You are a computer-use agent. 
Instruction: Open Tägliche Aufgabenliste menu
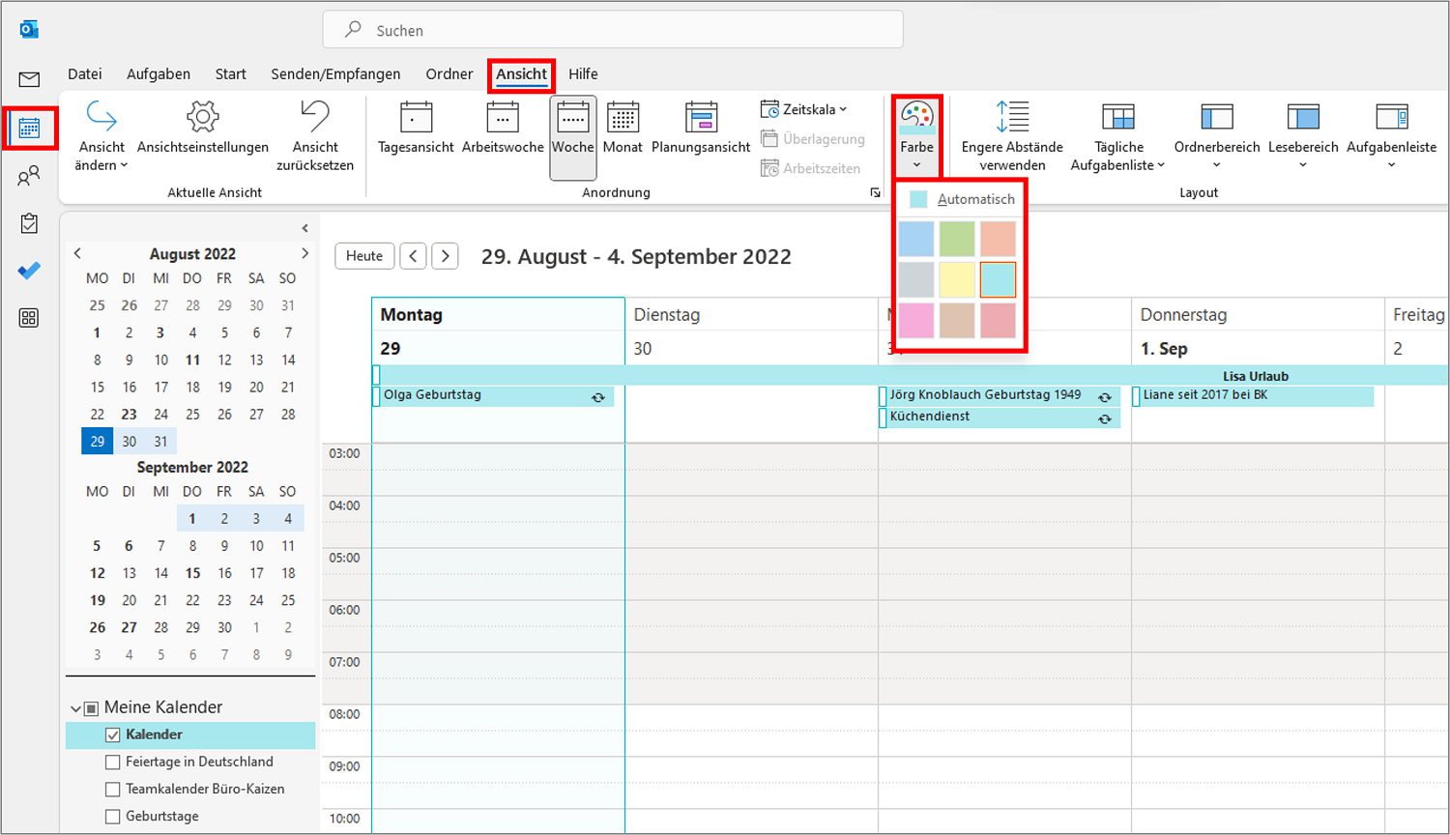(x=1118, y=136)
